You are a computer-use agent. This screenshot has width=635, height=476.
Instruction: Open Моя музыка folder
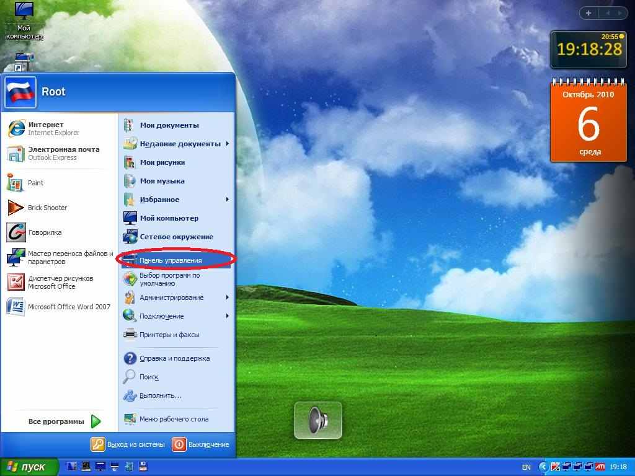pos(177,181)
